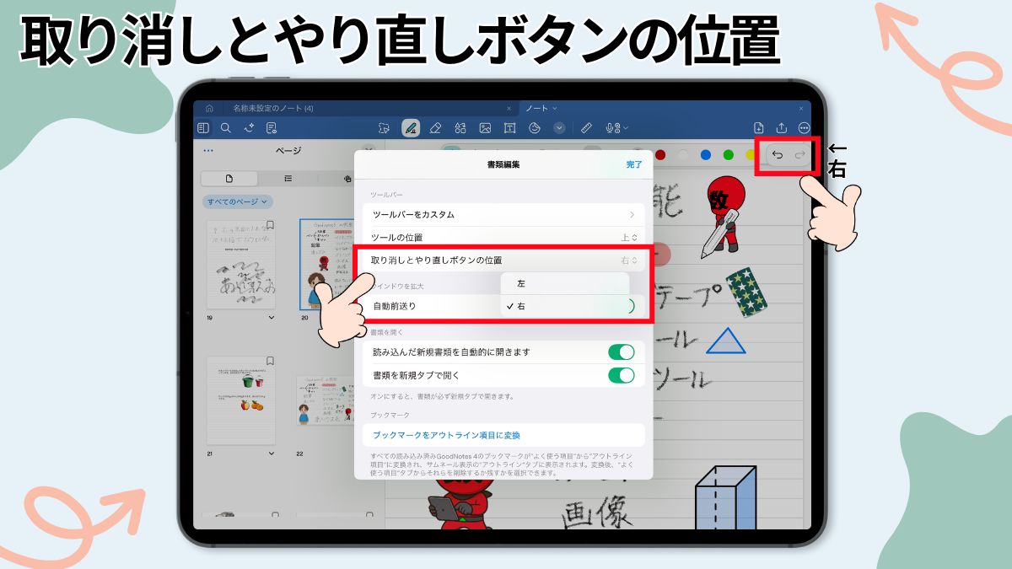Image resolution: width=1012 pixels, height=569 pixels.
Task: Toggle 書類を新規タブで開く switch
Action: (x=621, y=375)
